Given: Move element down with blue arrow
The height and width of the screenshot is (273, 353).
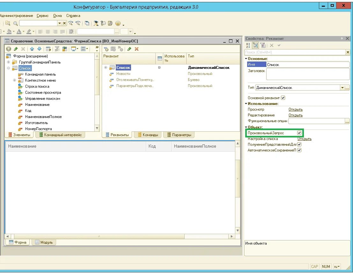Looking at the screenshot, I should tap(40, 49).
